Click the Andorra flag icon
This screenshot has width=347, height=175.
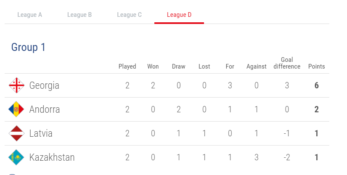click(x=16, y=109)
